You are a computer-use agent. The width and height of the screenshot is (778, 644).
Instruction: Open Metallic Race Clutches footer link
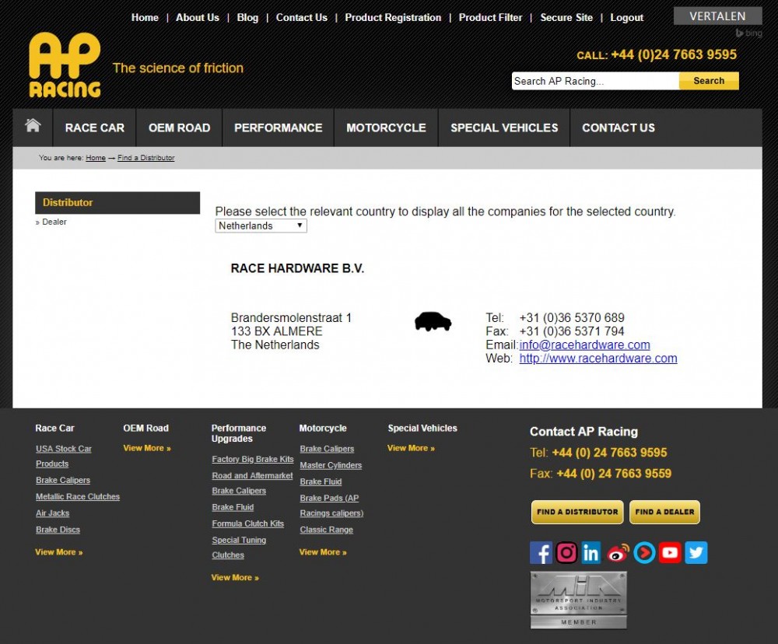(x=77, y=497)
